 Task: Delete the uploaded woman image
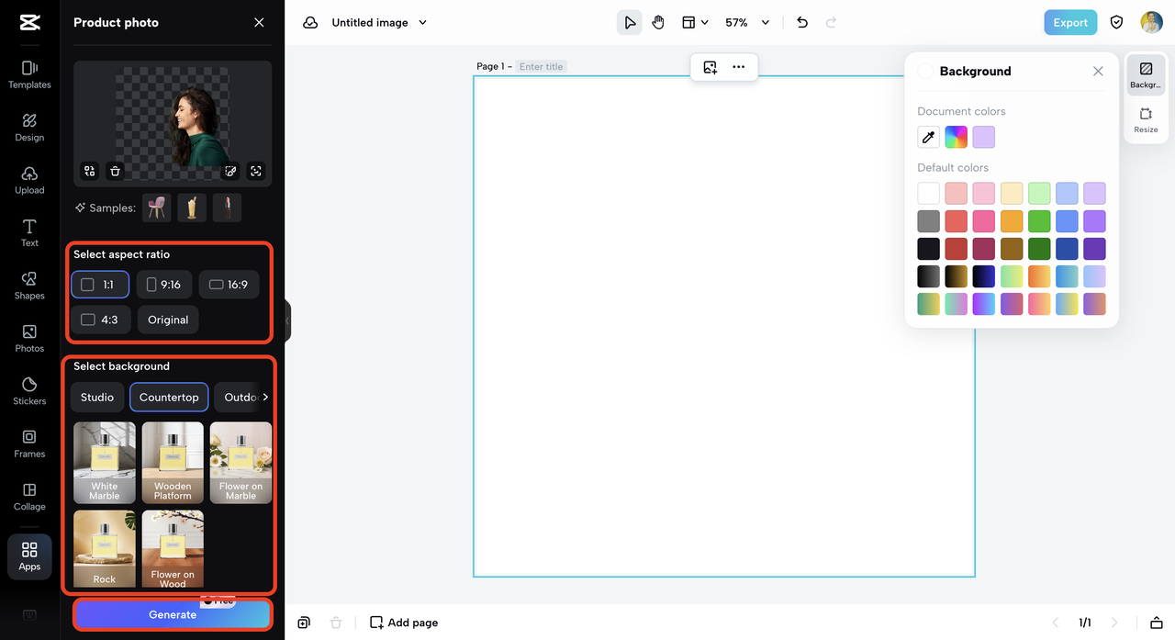pos(115,171)
